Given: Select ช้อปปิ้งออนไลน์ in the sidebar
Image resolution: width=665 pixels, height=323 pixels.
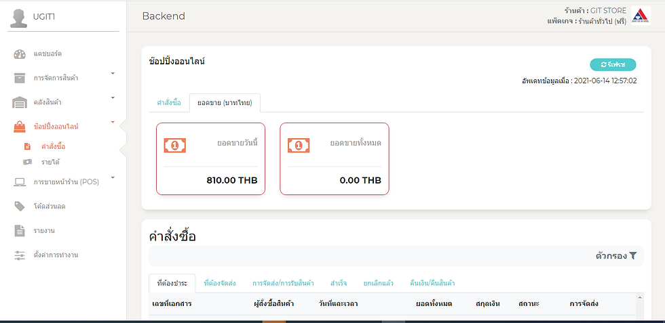Looking at the screenshot, I should coord(56,127).
